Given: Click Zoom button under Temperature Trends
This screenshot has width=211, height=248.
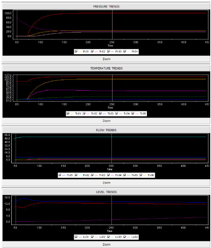Looking at the screenshot, I should [x=106, y=121].
